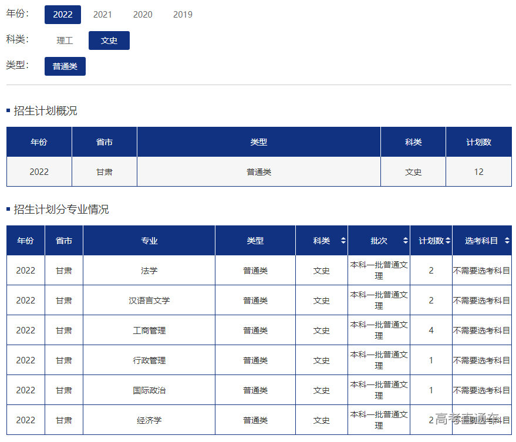Select the 2019 year option
516x442 pixels.
[183, 15]
